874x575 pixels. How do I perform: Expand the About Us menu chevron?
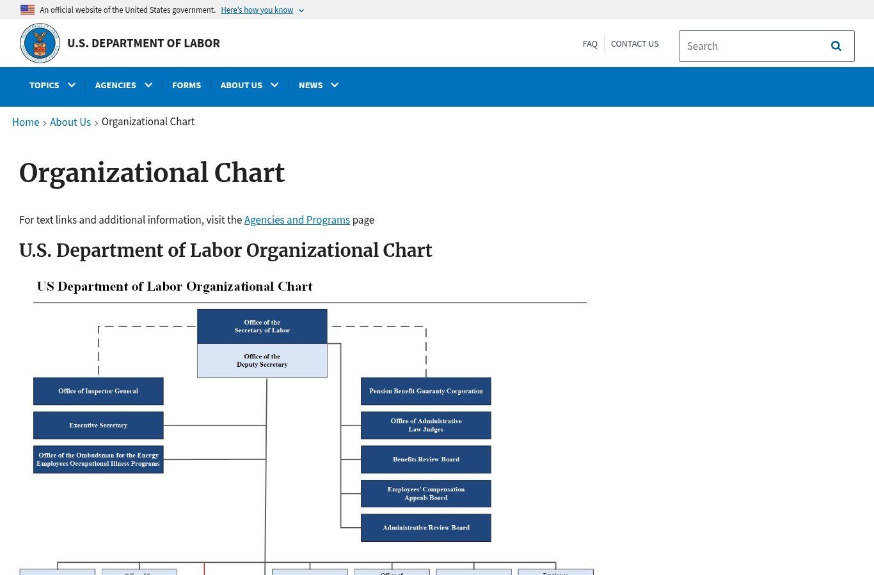274,85
